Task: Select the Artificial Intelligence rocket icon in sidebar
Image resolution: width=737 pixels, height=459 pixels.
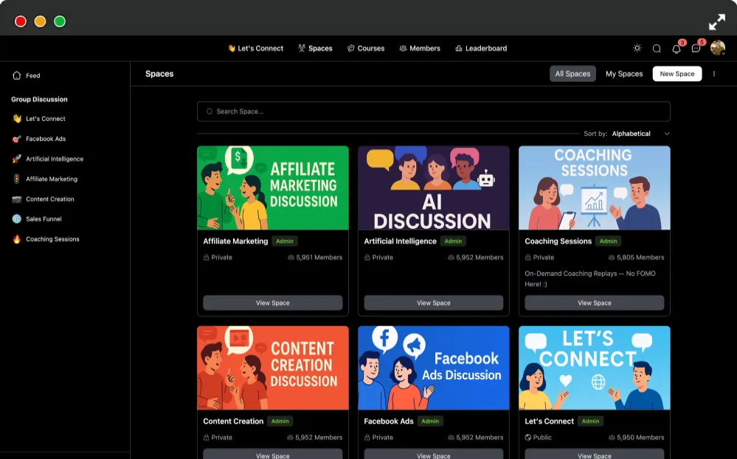Action: coord(16,159)
